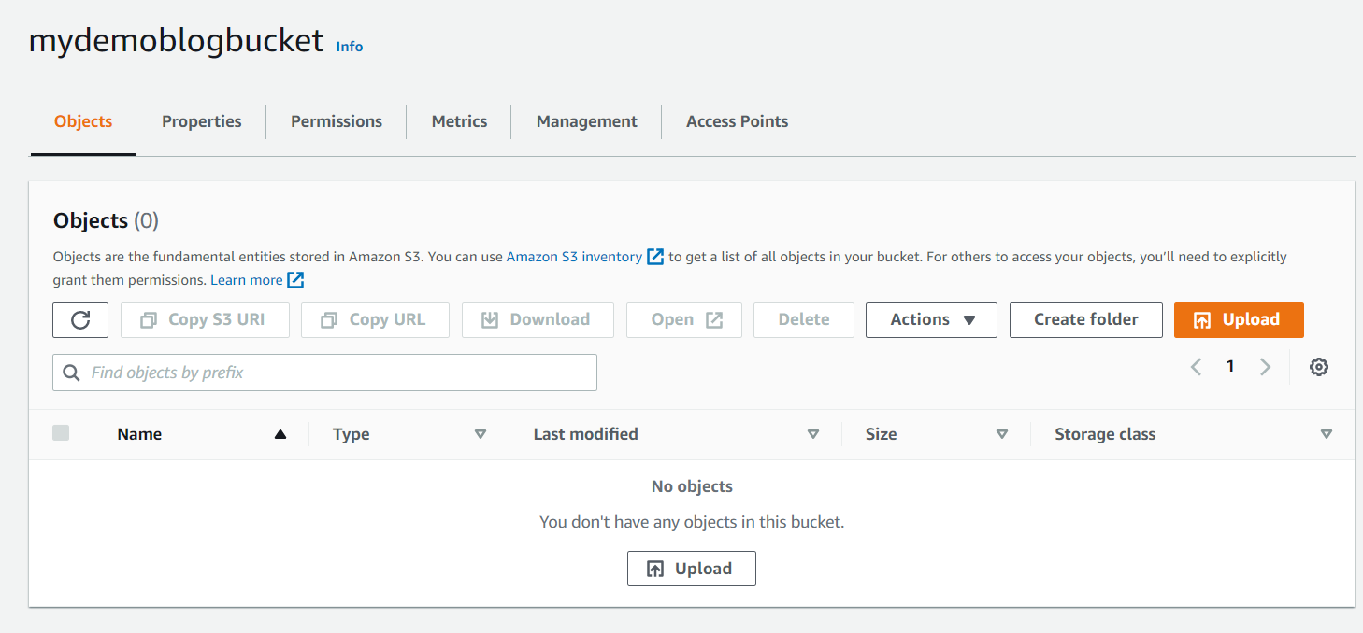Image resolution: width=1363 pixels, height=633 pixels.
Task: Sort by Storage class column arrow
Action: (x=1326, y=434)
